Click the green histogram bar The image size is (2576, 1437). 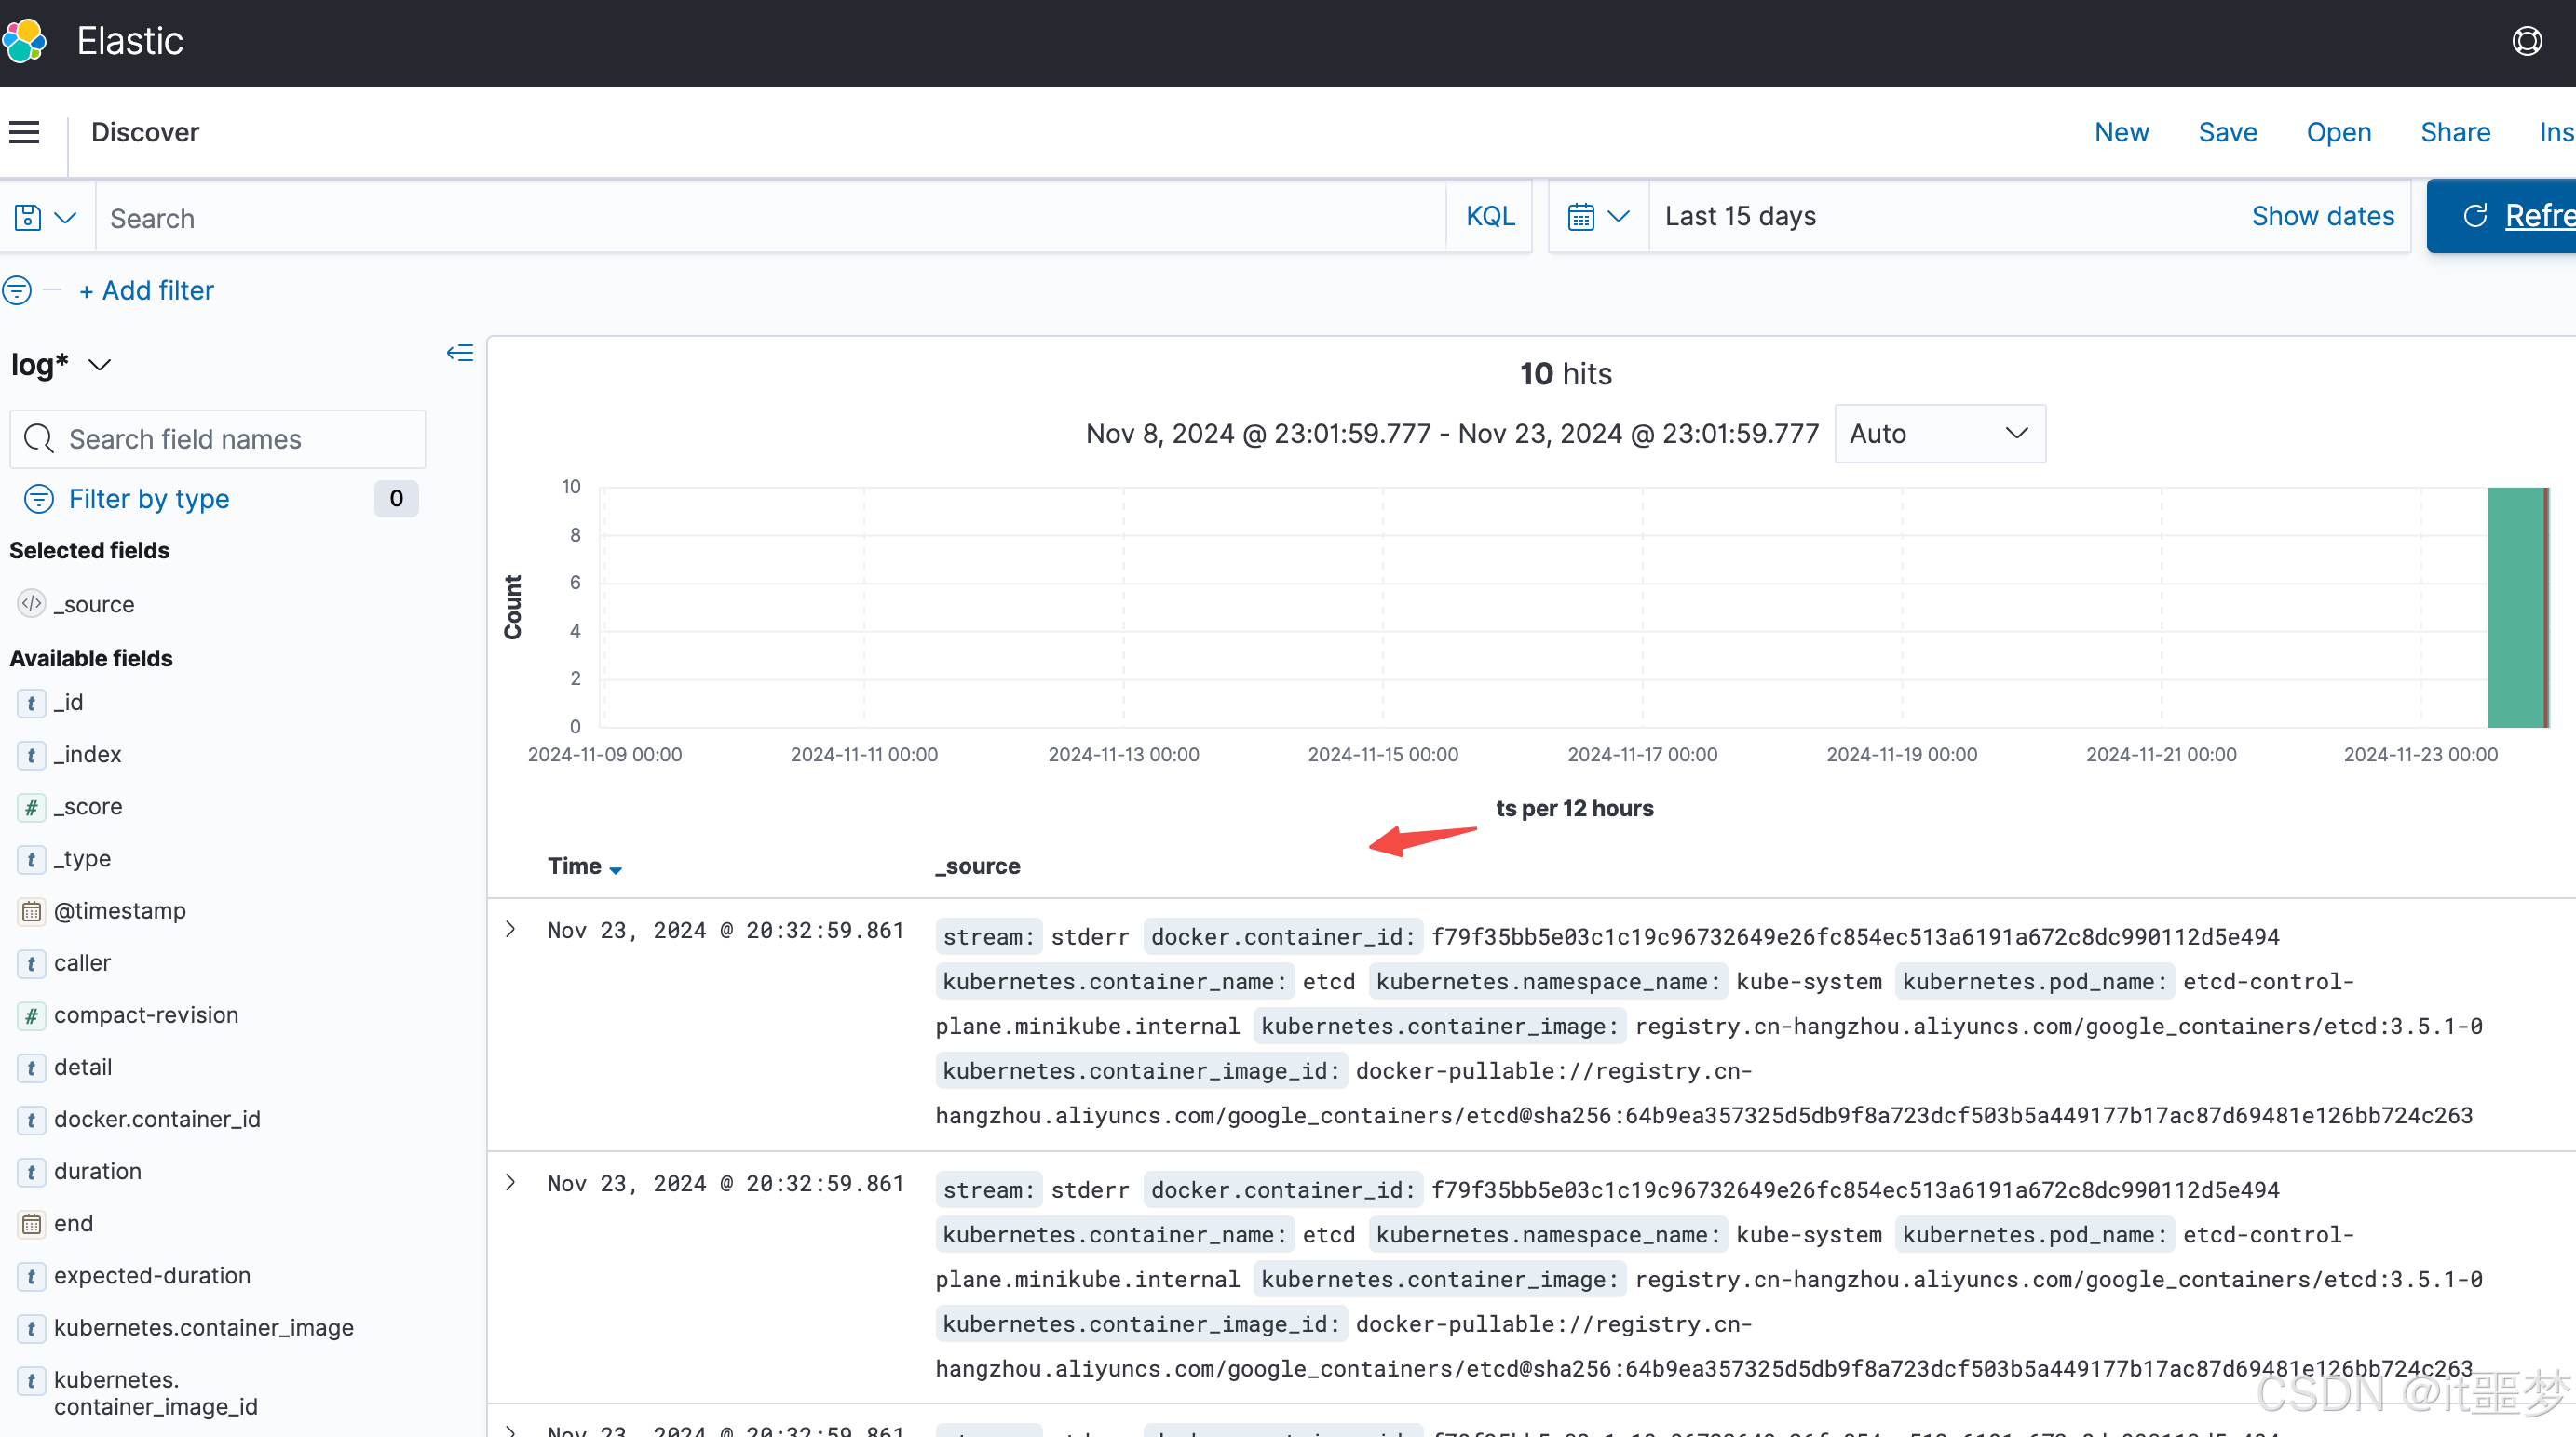(2517, 608)
